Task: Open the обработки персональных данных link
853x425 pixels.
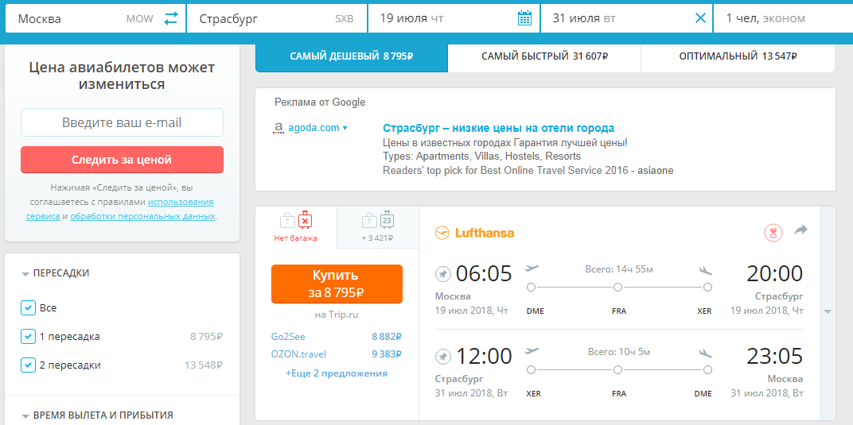Action: (x=143, y=216)
